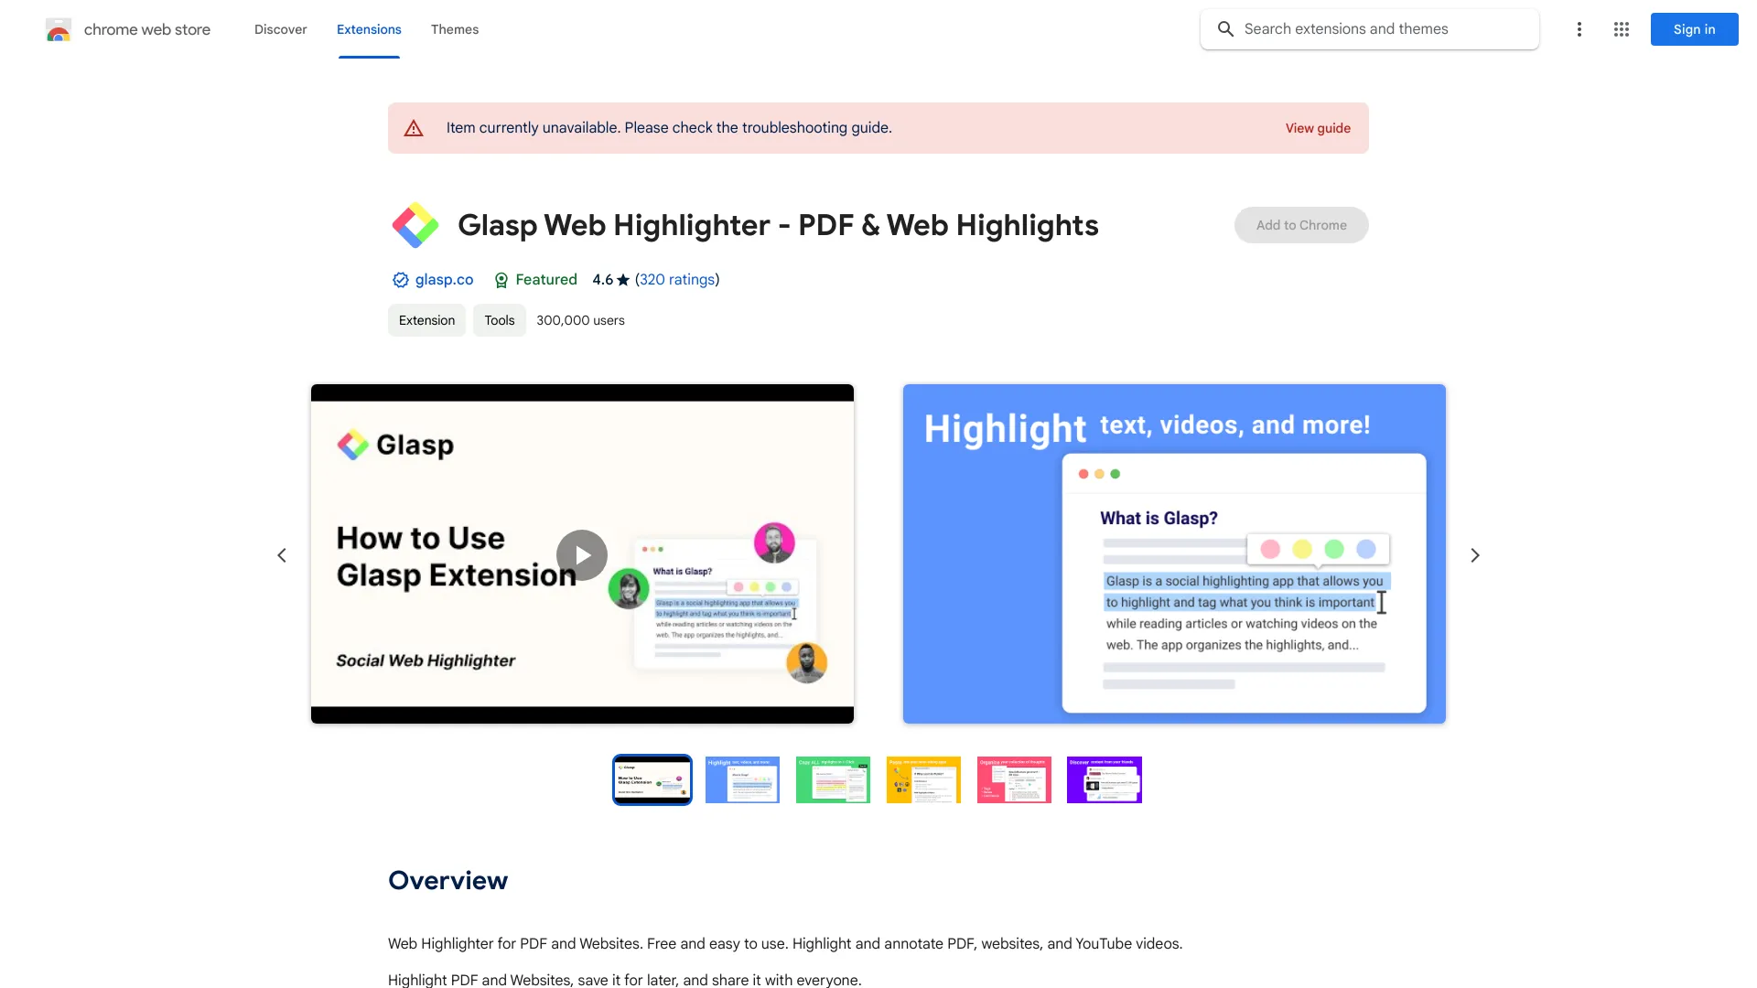Select the fourth screenshot thumbnail

pyautogui.click(x=923, y=779)
